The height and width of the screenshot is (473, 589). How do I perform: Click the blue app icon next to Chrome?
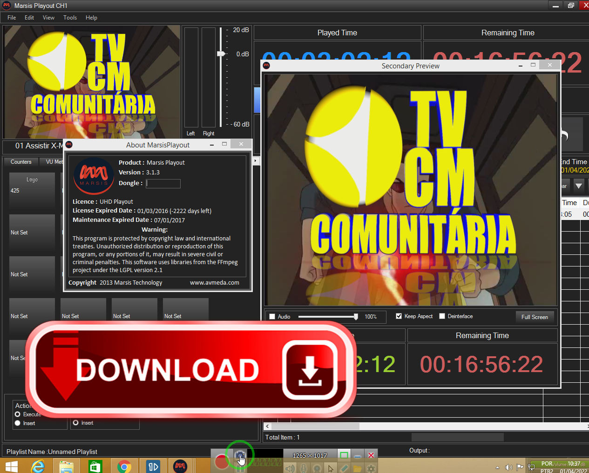click(153, 466)
